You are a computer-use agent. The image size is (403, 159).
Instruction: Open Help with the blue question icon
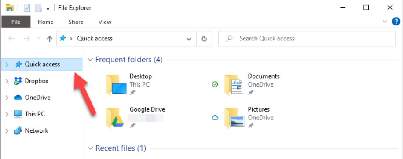point(396,22)
